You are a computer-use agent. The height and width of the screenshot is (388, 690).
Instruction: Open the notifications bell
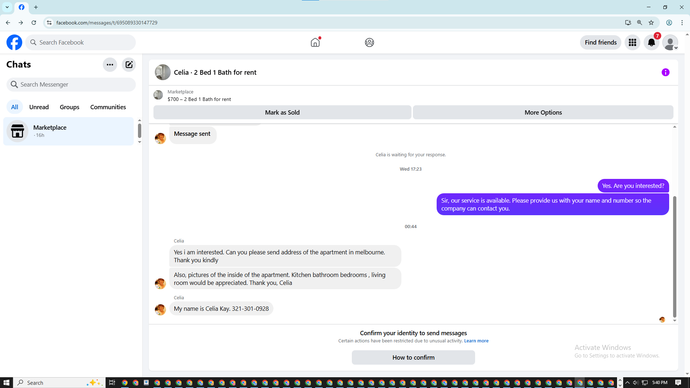[x=652, y=42]
